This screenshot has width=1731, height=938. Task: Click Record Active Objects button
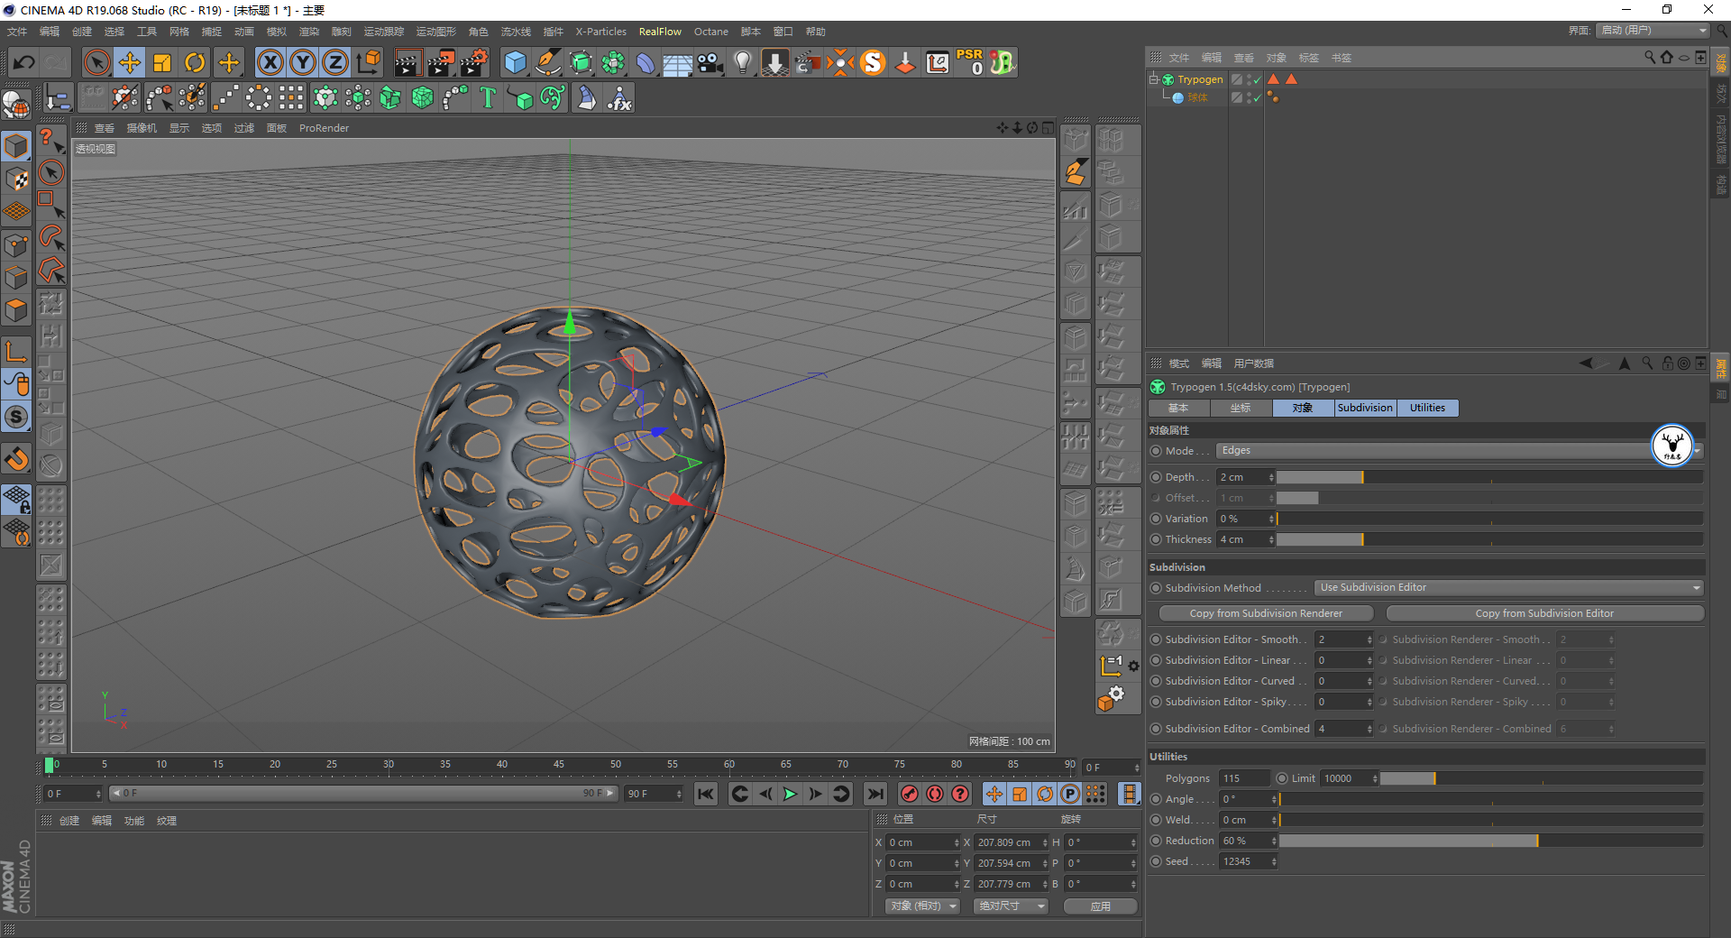coord(910,794)
